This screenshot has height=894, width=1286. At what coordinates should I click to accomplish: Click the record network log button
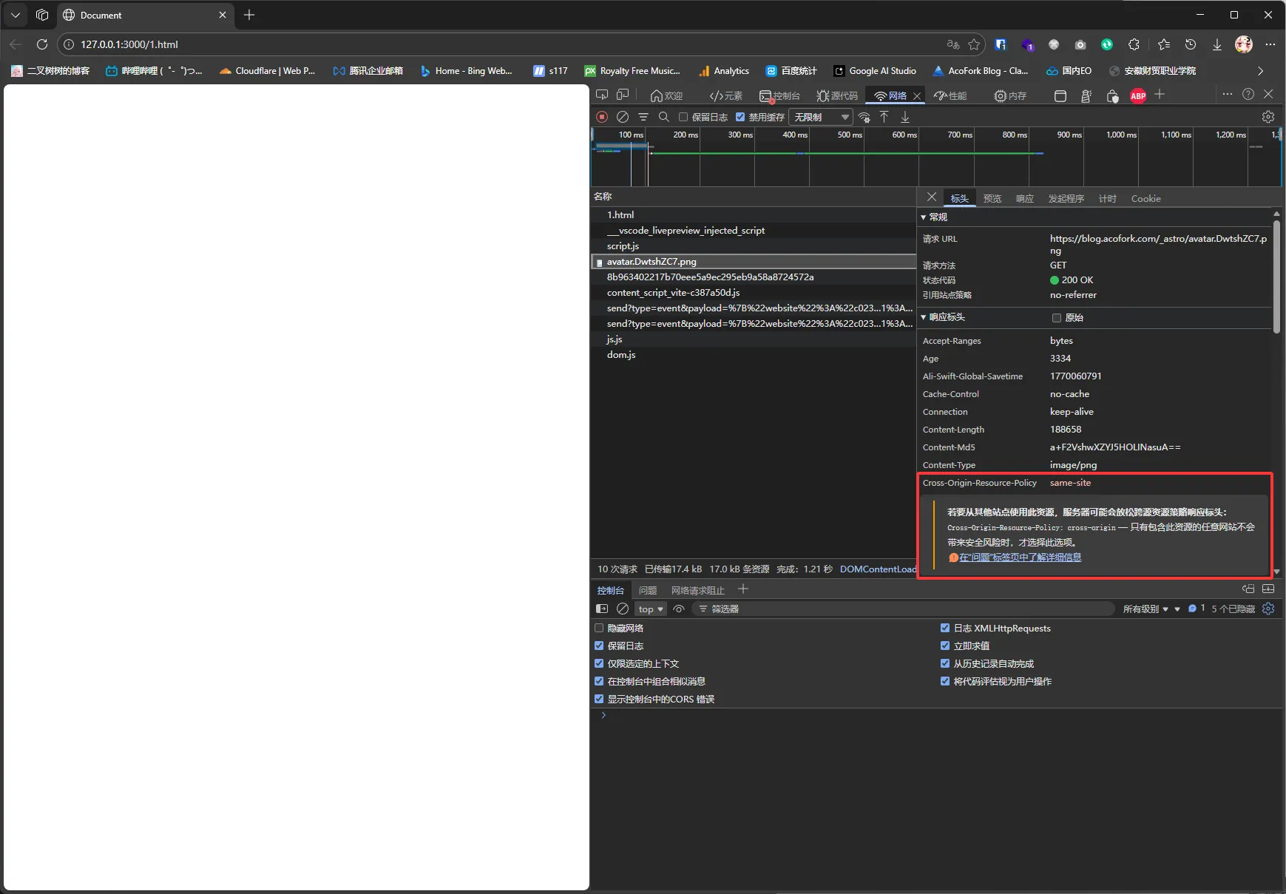(602, 117)
